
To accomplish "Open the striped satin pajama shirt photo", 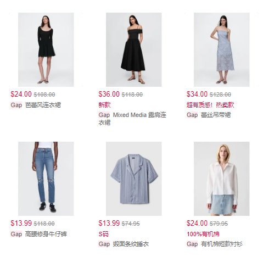I will click(134, 179).
